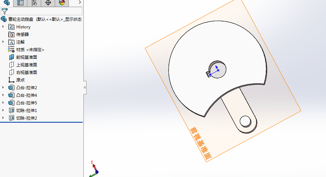
Task: Select the 凸台-拉伸2 feature icon
Action: click(x=11, y=88)
